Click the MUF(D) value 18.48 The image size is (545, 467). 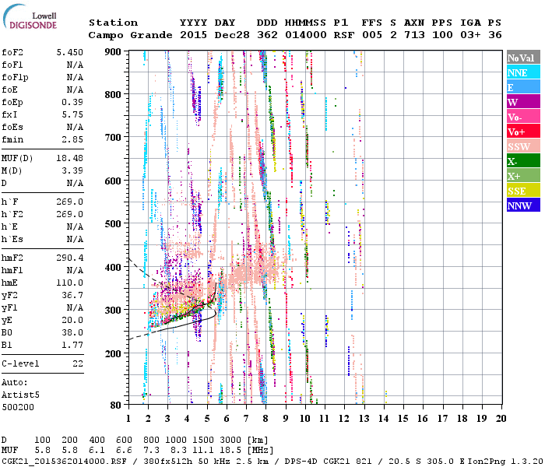69,159
